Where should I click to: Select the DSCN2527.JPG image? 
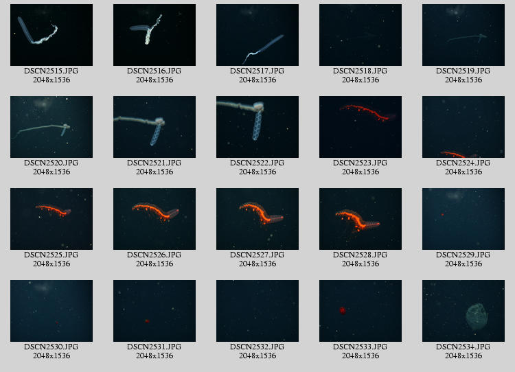[x=257, y=219]
